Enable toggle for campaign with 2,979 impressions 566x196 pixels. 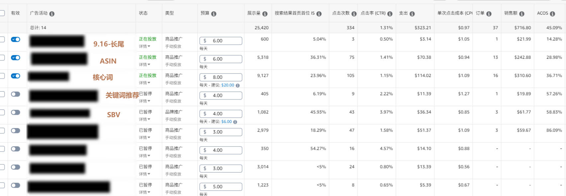pyautogui.click(x=16, y=131)
